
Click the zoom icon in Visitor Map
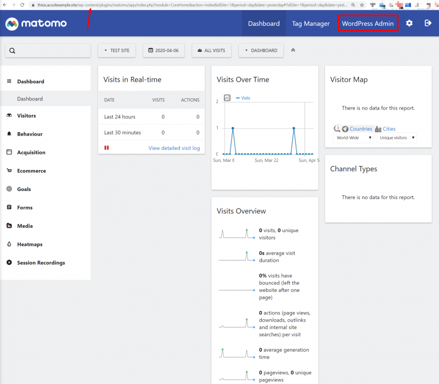(x=337, y=128)
